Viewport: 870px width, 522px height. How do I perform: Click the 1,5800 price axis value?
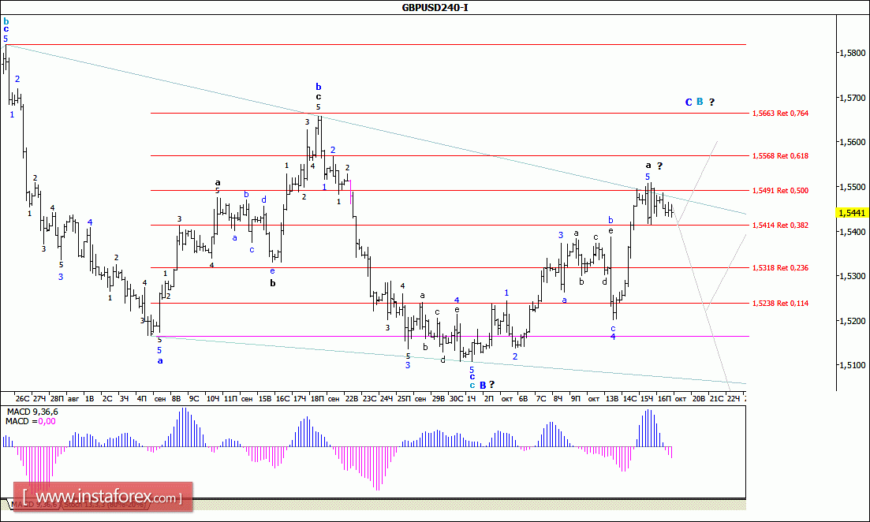tap(852, 53)
